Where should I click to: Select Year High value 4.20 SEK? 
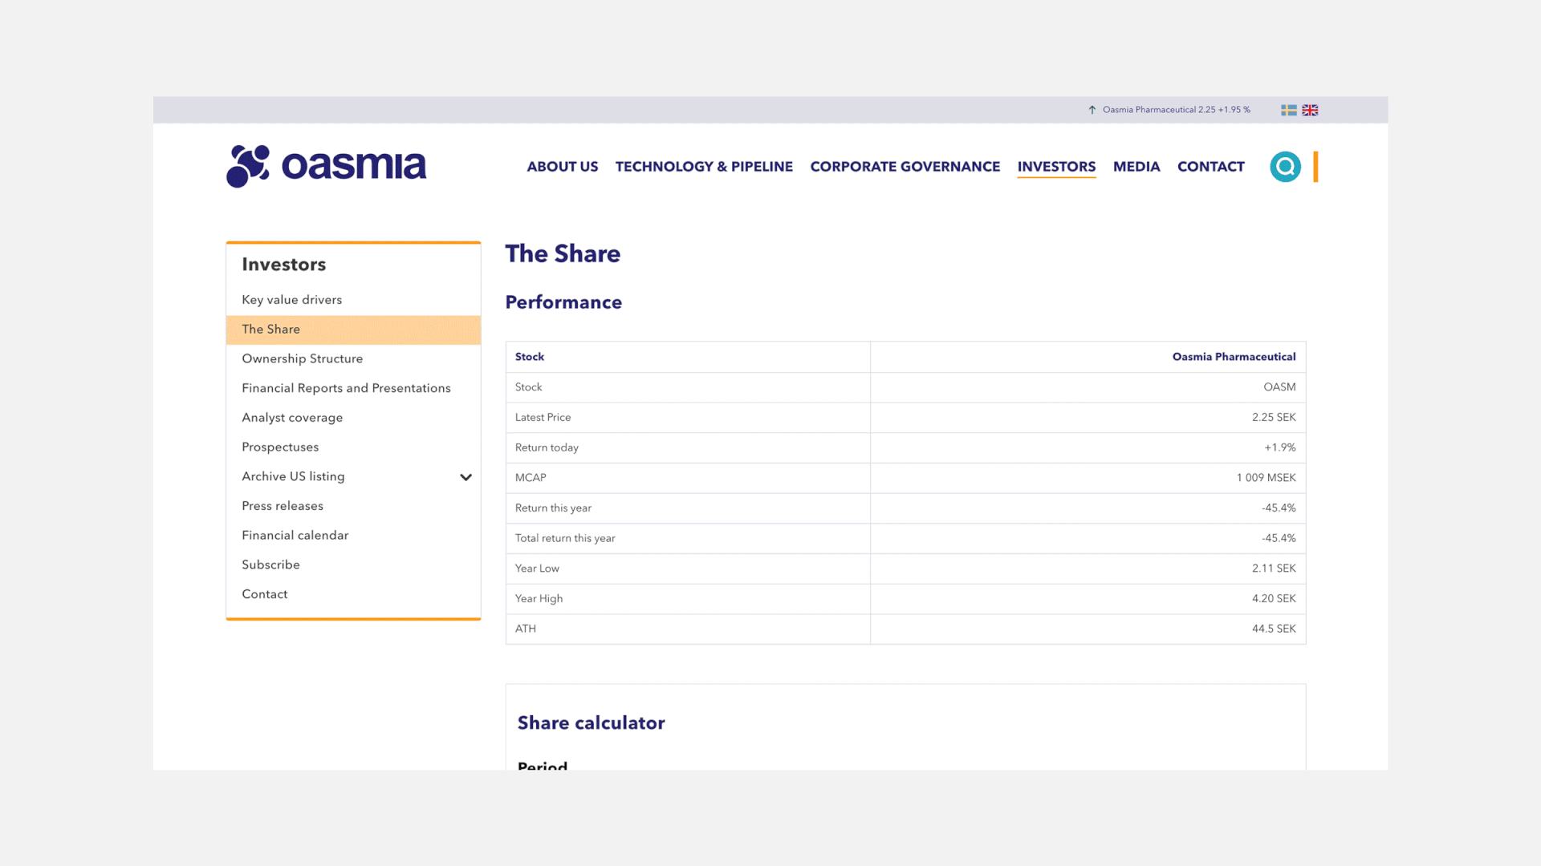pyautogui.click(x=1274, y=599)
